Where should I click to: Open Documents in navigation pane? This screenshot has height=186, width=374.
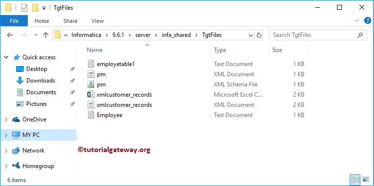[41, 92]
